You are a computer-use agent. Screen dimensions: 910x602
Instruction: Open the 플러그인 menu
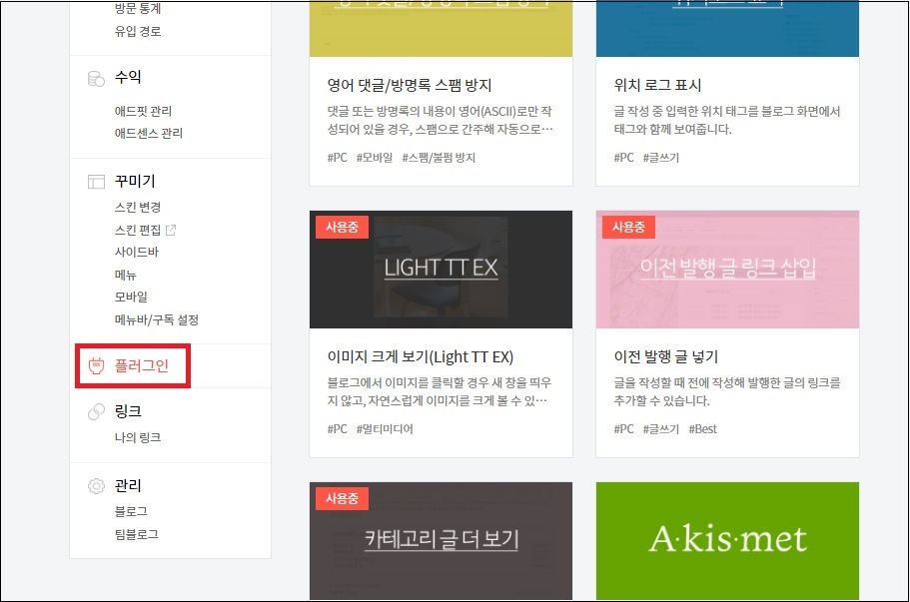click(x=141, y=366)
